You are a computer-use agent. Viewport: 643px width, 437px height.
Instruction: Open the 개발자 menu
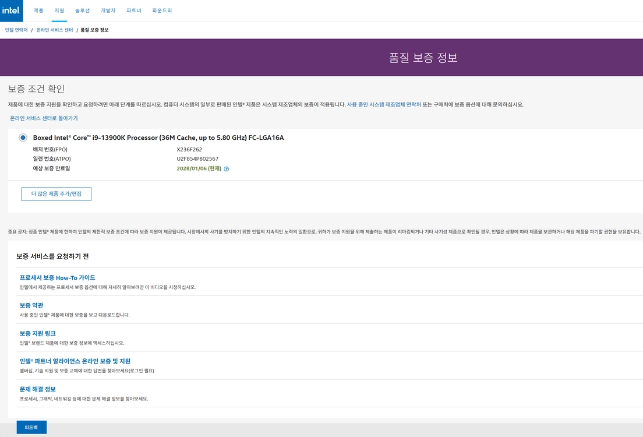click(108, 10)
